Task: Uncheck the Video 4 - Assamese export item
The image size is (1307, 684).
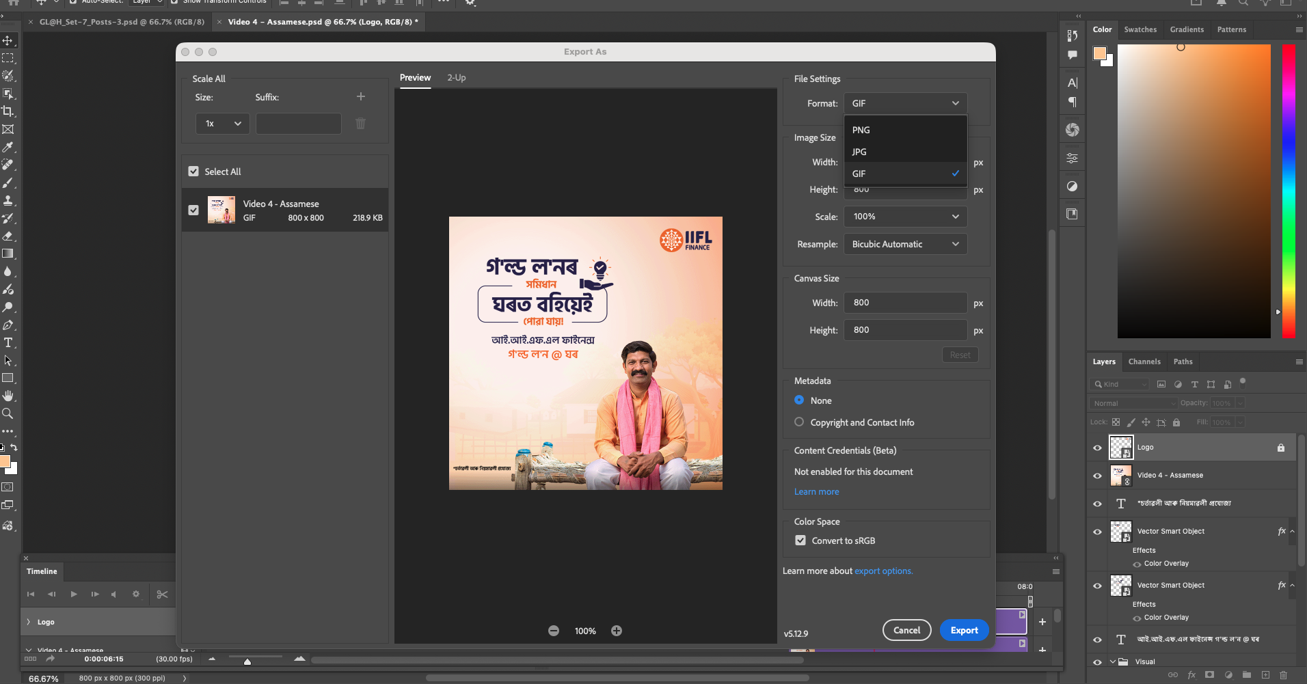Action: pyautogui.click(x=193, y=210)
